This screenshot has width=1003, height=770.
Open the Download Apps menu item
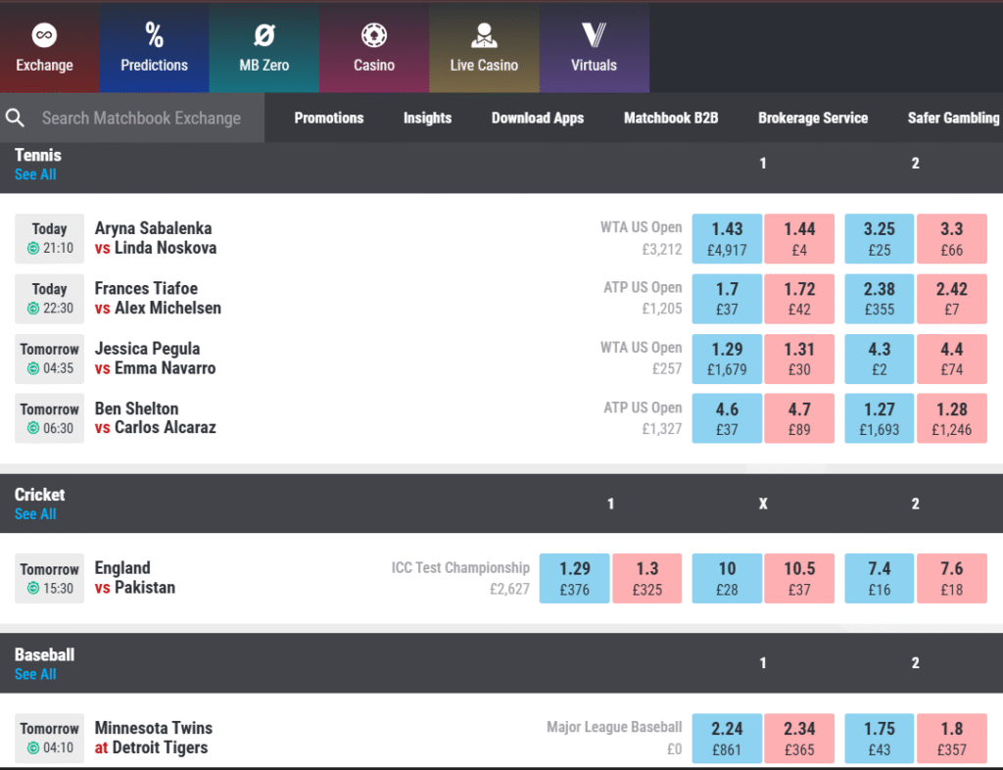click(538, 118)
